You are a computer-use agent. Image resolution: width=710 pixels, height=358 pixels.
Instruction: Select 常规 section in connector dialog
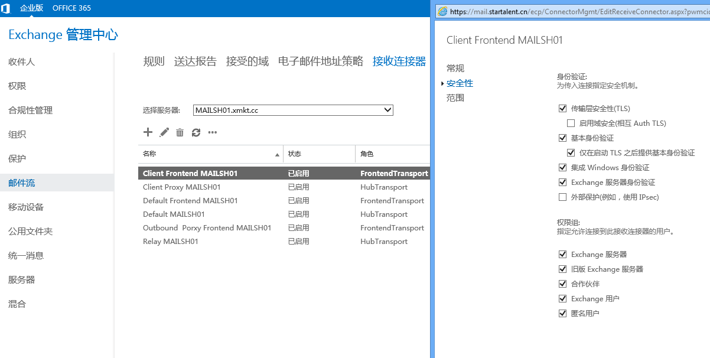pyautogui.click(x=455, y=69)
